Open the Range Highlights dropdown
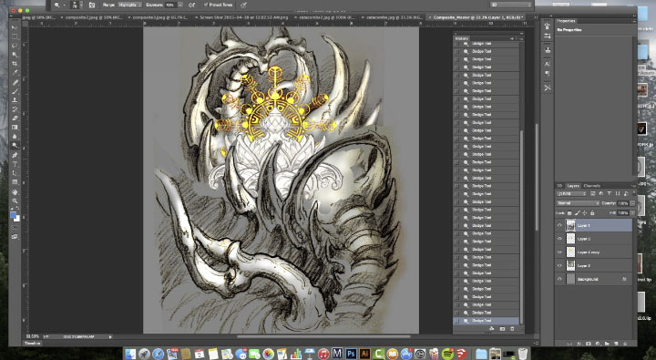The height and width of the screenshot is (360, 656). click(129, 5)
